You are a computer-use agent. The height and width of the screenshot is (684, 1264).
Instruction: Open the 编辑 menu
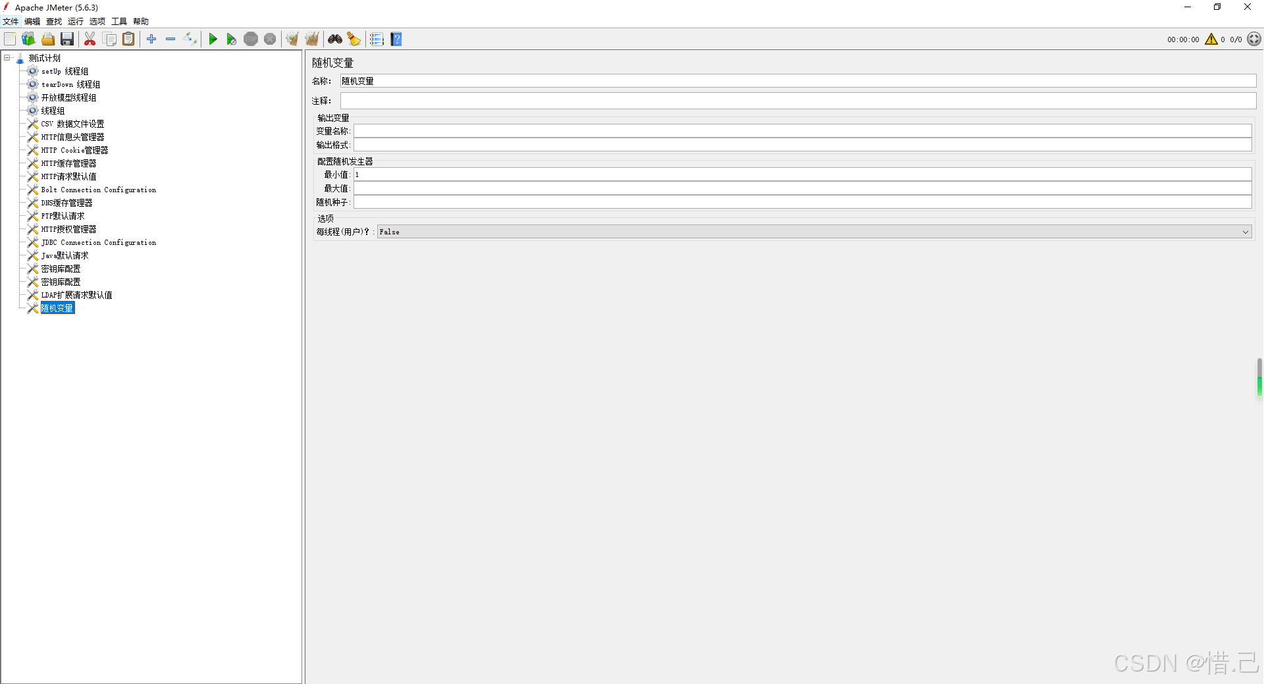32,22
